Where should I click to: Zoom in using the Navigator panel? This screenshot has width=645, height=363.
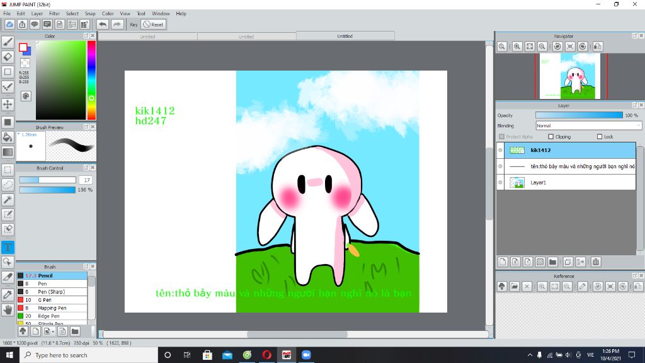517,47
